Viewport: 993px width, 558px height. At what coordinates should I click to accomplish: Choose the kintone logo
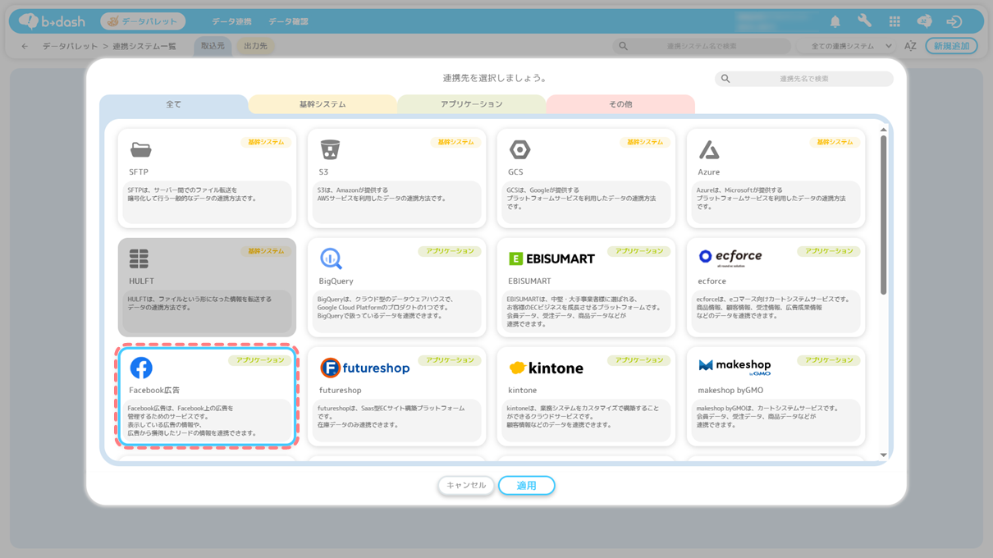click(546, 368)
